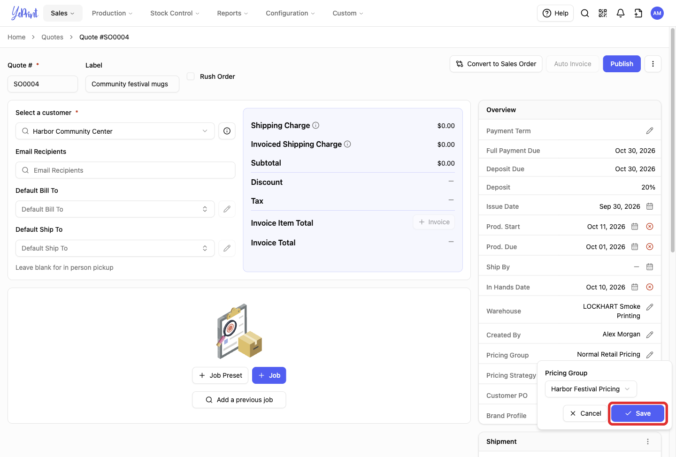Open Issue Date calendar picker
The image size is (676, 457).
pyautogui.click(x=650, y=206)
